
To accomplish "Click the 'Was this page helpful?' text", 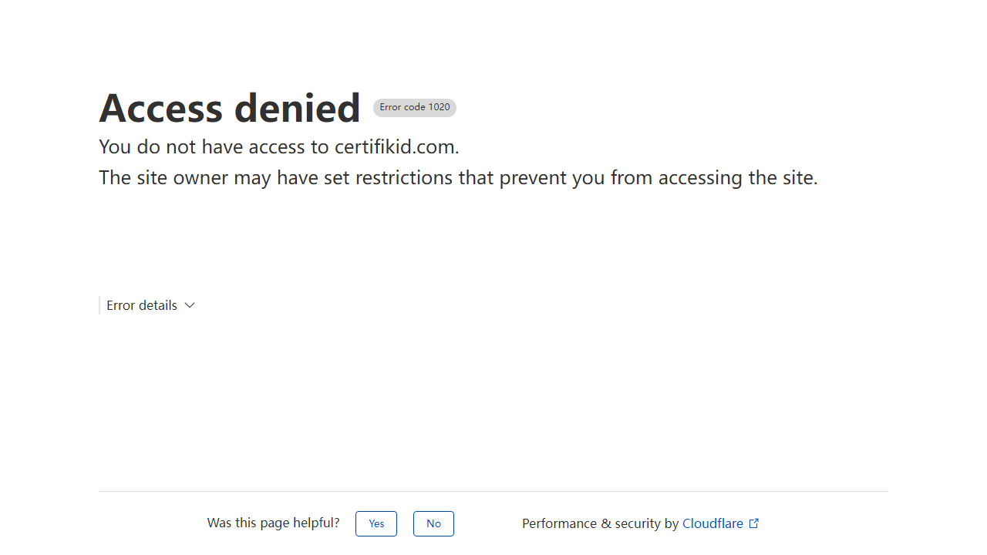I will (273, 523).
